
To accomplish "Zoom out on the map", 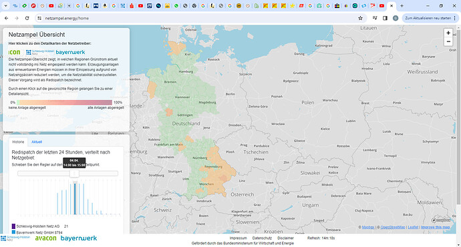I will (448, 41).
